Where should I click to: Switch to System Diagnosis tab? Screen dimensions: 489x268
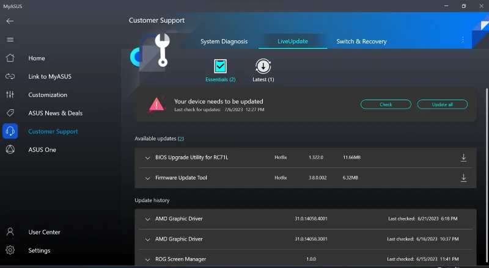(224, 42)
